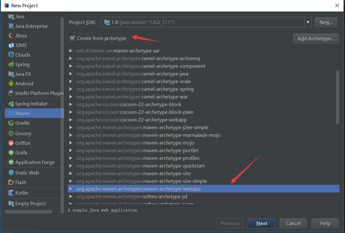Expand the maven-archetype-webapp node
Viewport: 345px width, 233px height.
click(71, 189)
